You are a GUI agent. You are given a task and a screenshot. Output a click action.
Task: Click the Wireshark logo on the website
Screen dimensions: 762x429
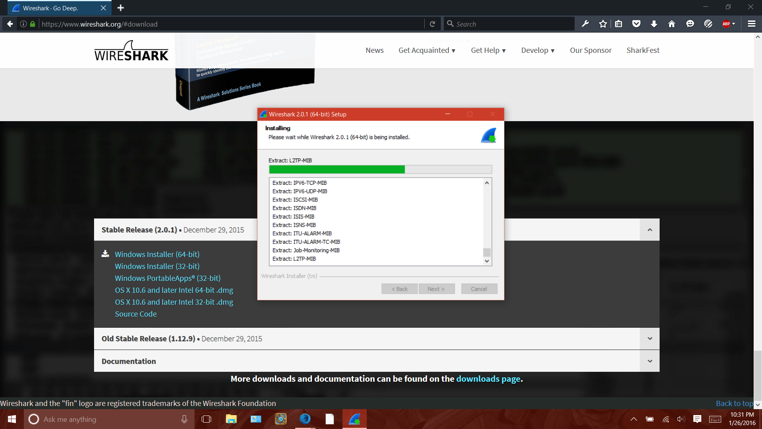point(131,50)
